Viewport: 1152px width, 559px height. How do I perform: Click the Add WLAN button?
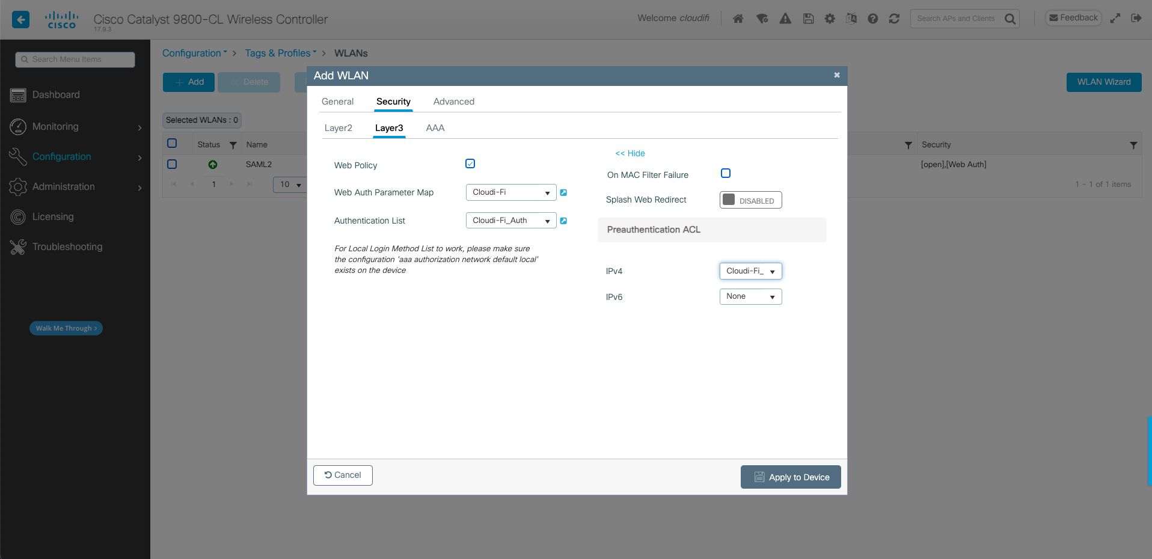189,82
